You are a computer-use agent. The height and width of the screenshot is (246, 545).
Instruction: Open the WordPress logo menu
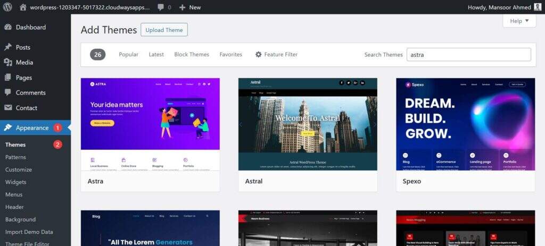[x=7, y=7]
